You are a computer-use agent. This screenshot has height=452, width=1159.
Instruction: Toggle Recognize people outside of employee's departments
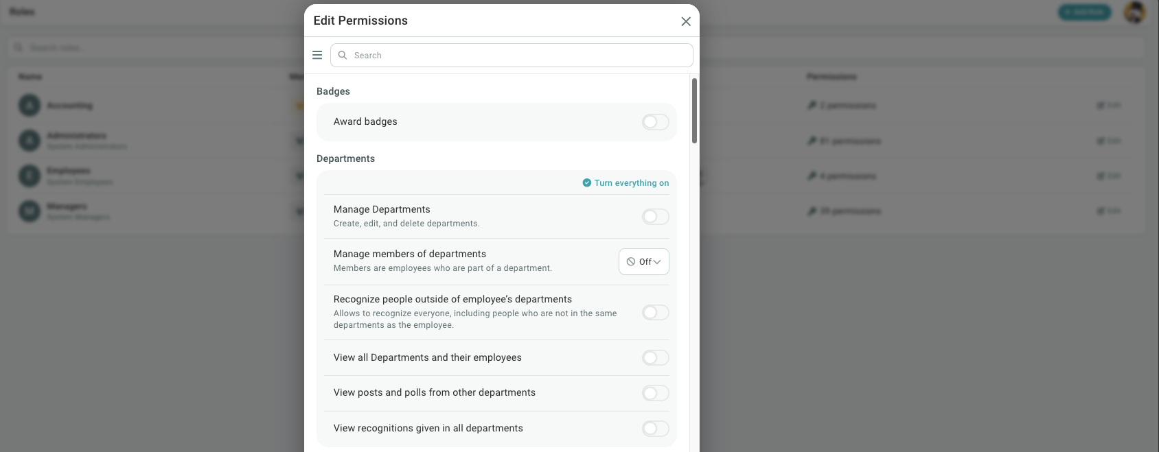[655, 313]
